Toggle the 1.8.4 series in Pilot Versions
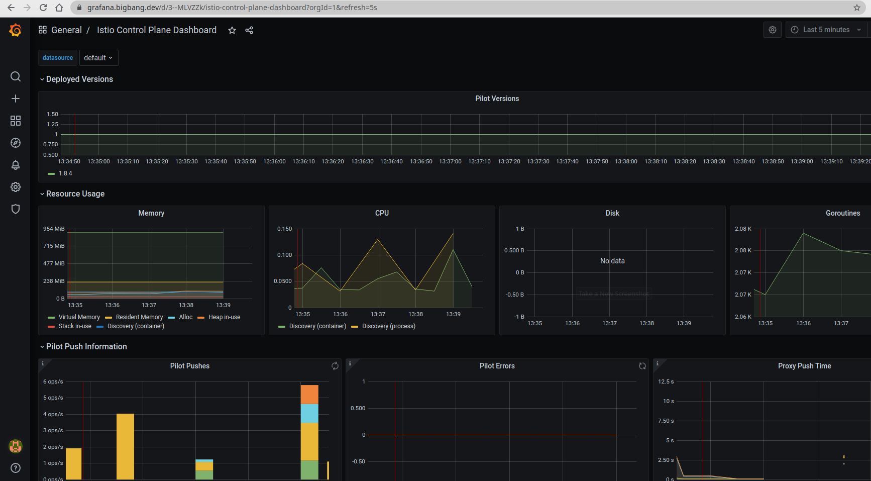 65,173
